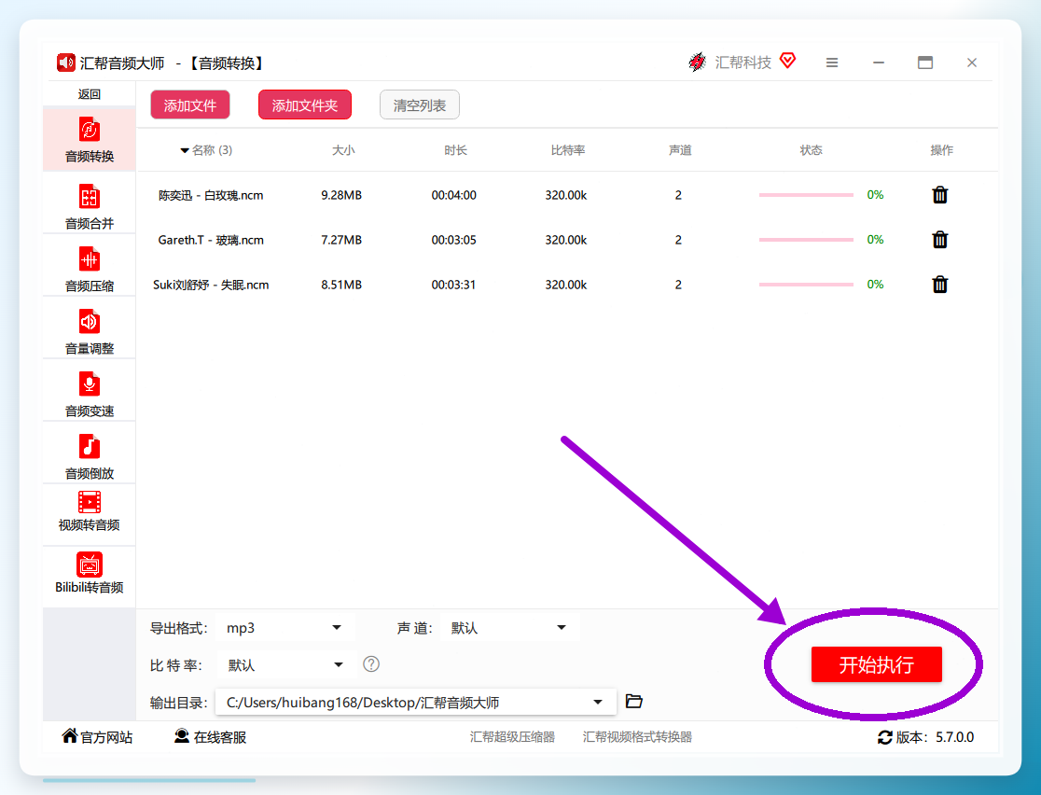1041x795 pixels.
Task: Click the 官方网站 home icon
Action: pos(70,736)
